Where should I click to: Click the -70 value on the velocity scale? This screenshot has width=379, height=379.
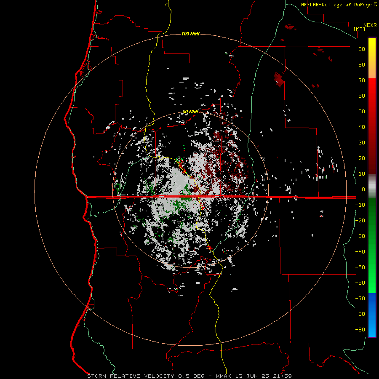pos(360,299)
